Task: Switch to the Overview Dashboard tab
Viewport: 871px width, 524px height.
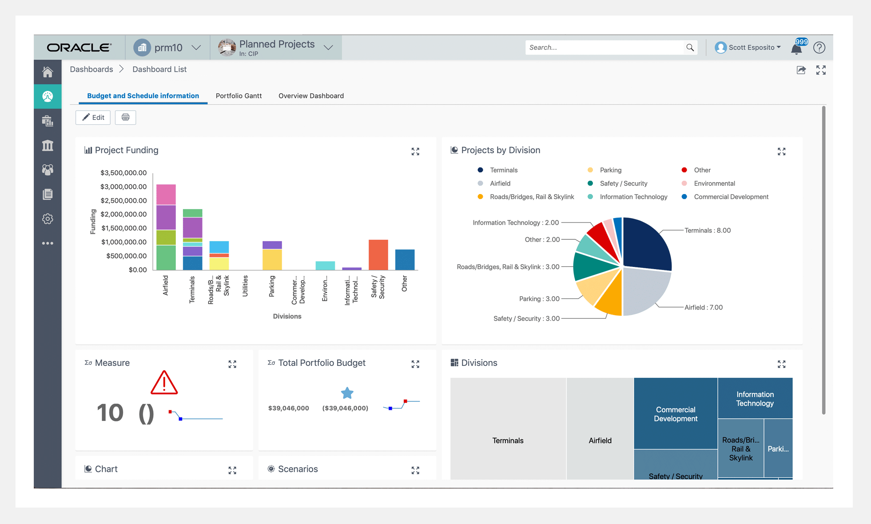Action: point(311,96)
